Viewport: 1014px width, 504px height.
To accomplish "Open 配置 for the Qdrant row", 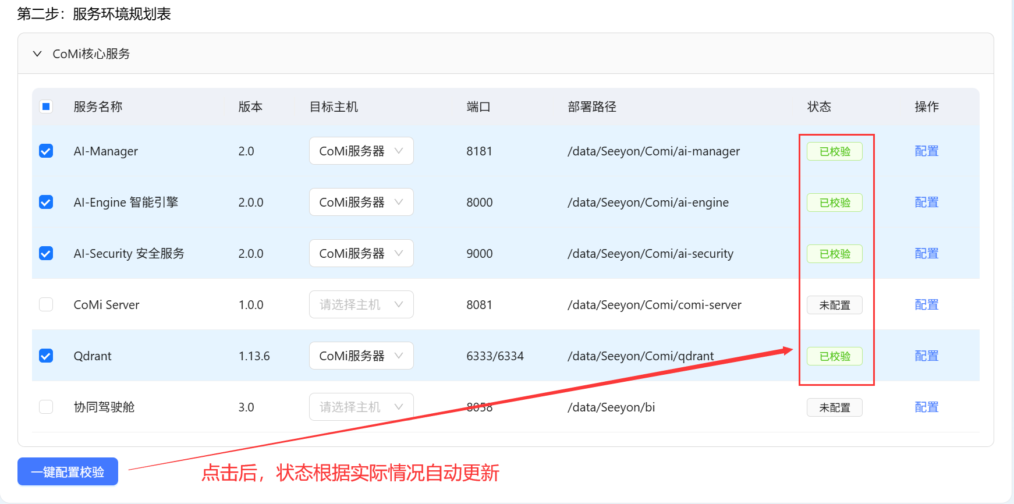I will coord(927,356).
